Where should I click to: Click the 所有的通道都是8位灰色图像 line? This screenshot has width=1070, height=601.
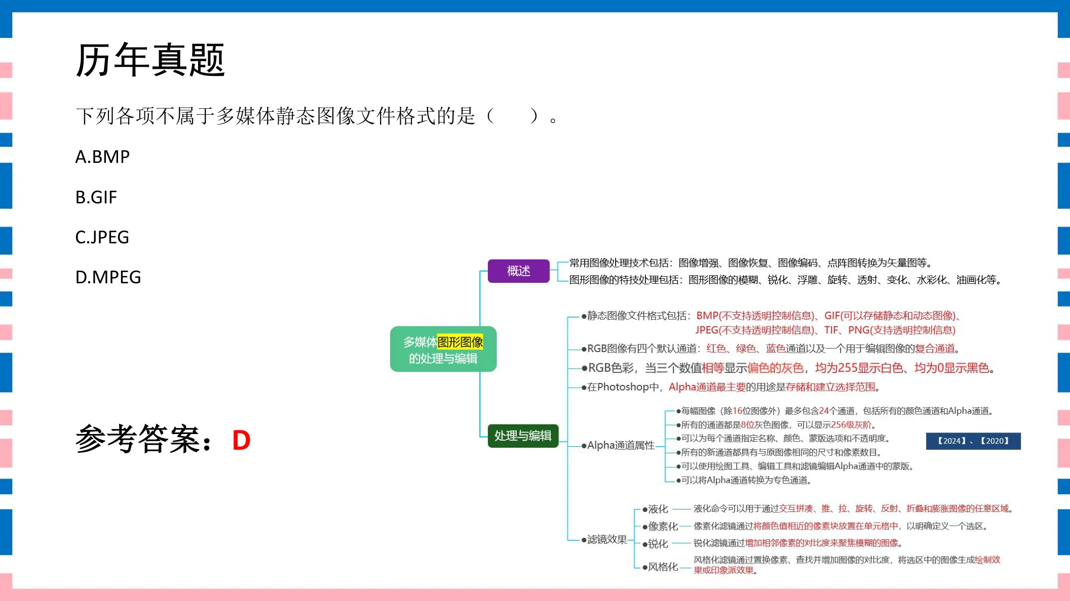[777, 425]
